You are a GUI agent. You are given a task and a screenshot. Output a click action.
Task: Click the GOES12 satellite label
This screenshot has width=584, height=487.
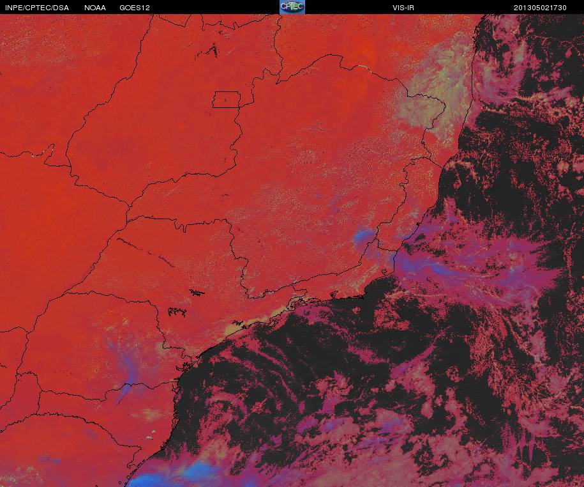click(x=135, y=8)
